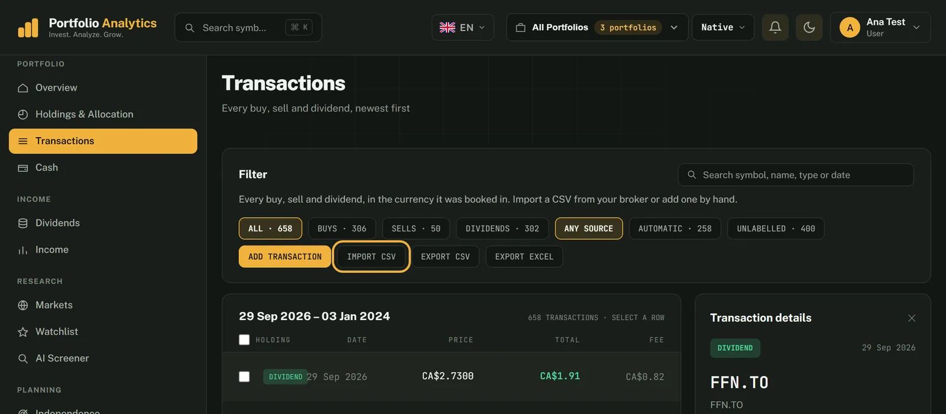This screenshot has height=414, width=946.
Task: Tick the select-all checkbox in table header
Action: (x=244, y=339)
